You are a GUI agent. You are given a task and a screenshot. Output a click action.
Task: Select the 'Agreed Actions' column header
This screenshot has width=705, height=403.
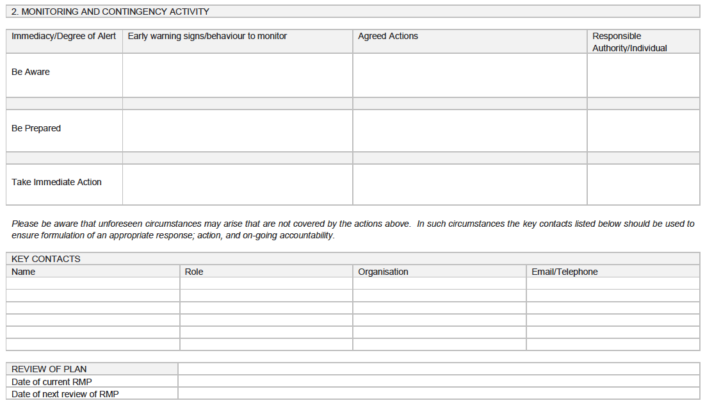[x=388, y=36]
